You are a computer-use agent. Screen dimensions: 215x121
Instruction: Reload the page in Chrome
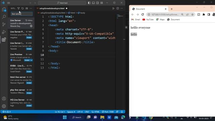point(142,14)
